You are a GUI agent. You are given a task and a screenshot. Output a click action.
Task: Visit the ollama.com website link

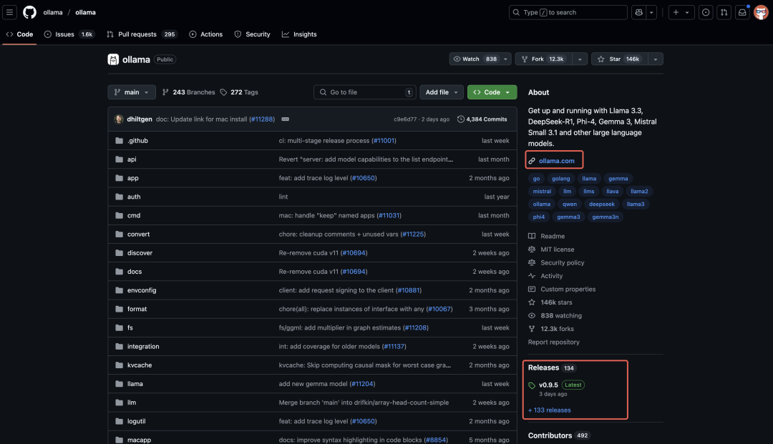pos(557,161)
